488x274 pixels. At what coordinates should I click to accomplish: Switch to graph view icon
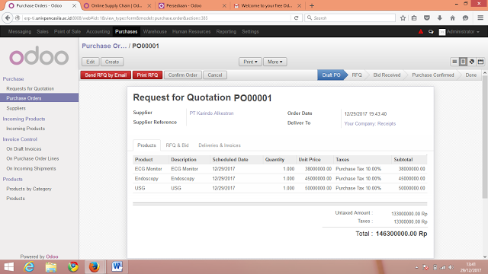coord(472,62)
